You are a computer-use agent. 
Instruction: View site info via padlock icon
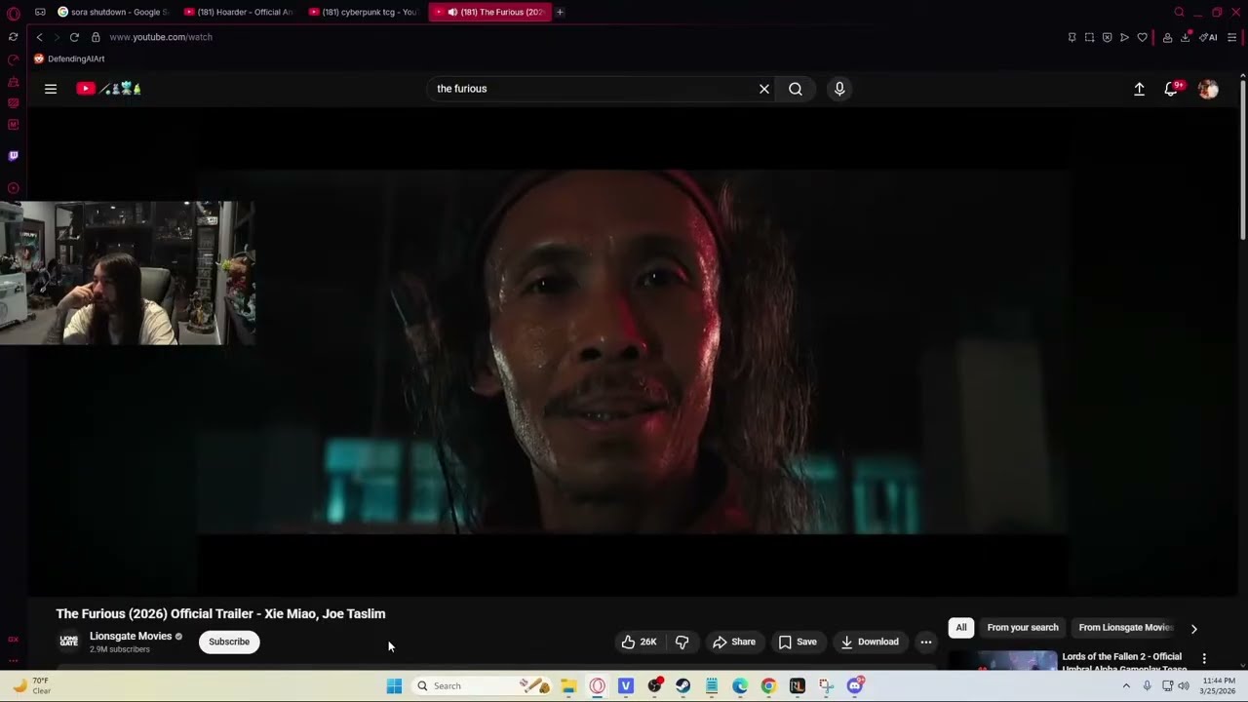[96, 37]
